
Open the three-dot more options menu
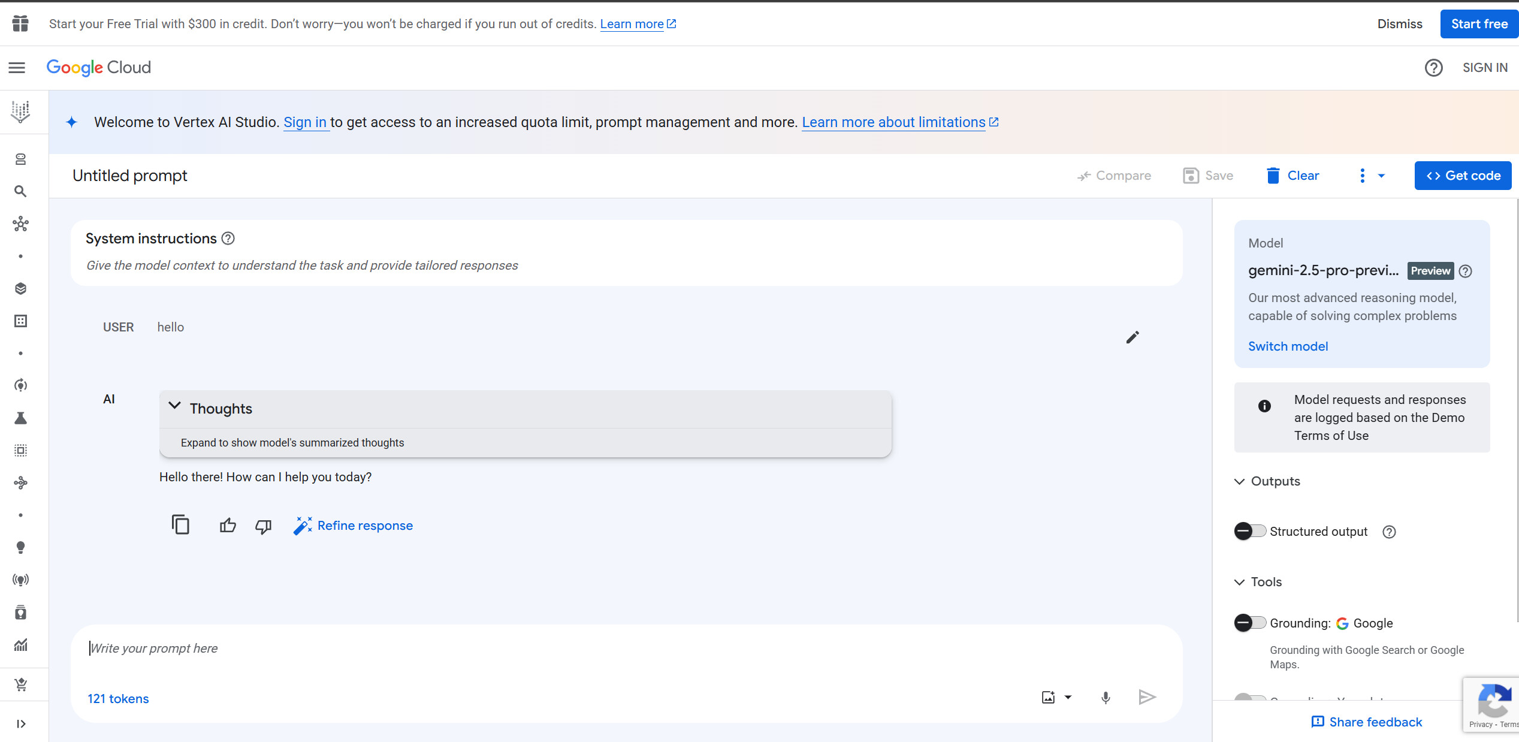click(x=1362, y=176)
